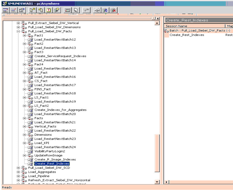Select the LS_Fact2 batch
The height and width of the screenshot is (190, 233).
pyautogui.click(x=42, y=106)
